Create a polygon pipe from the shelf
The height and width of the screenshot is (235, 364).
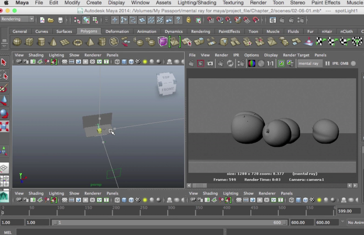(x=102, y=42)
